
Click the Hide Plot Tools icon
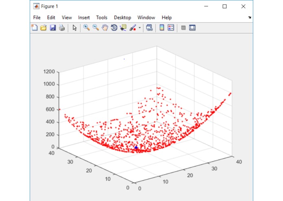(183, 28)
